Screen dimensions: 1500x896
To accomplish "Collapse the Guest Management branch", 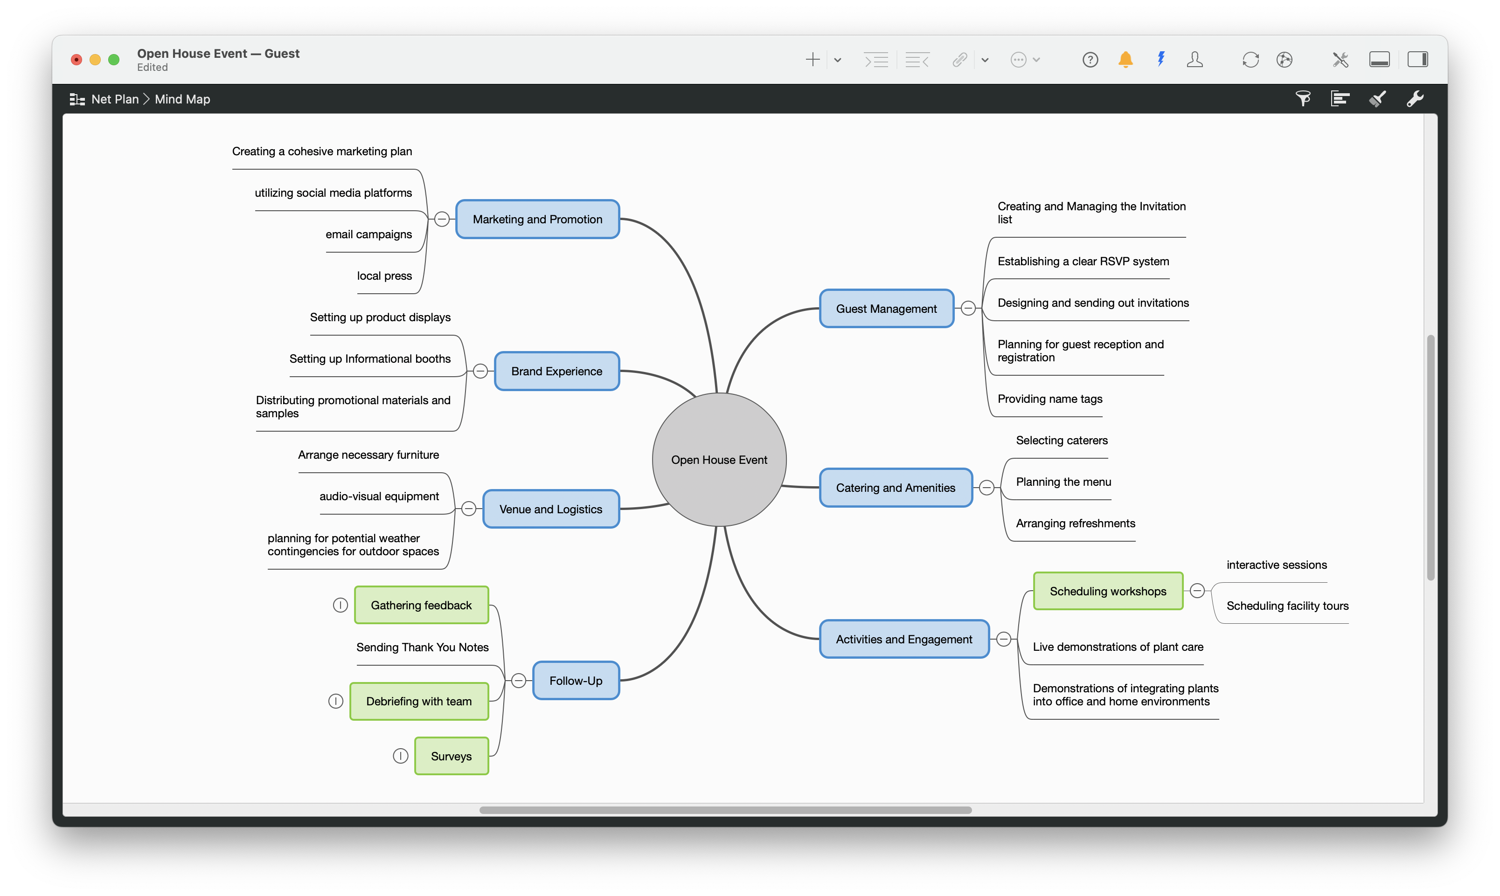I will coord(967,308).
